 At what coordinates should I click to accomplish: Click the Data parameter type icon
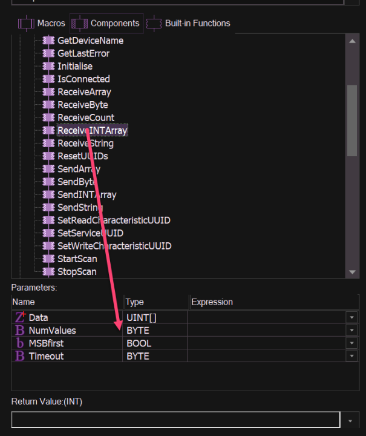tap(19, 317)
